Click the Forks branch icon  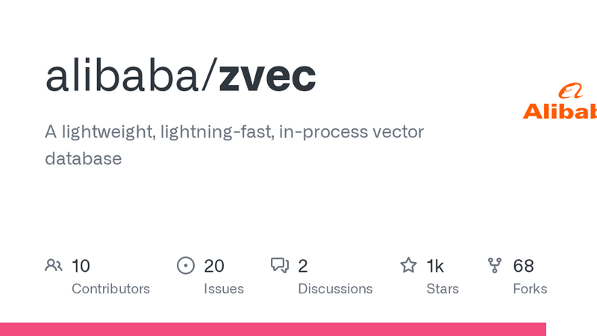point(495,265)
